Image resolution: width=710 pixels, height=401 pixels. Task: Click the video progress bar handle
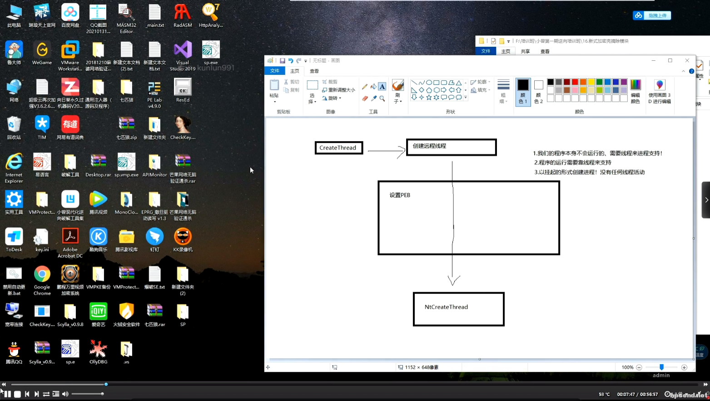(106, 384)
